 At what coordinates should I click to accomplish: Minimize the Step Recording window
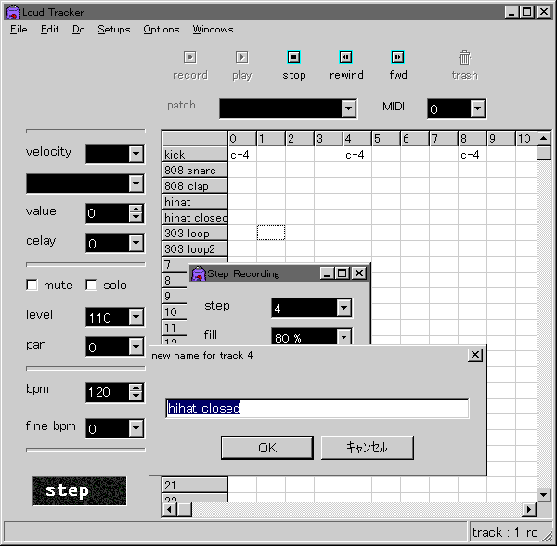(x=327, y=273)
